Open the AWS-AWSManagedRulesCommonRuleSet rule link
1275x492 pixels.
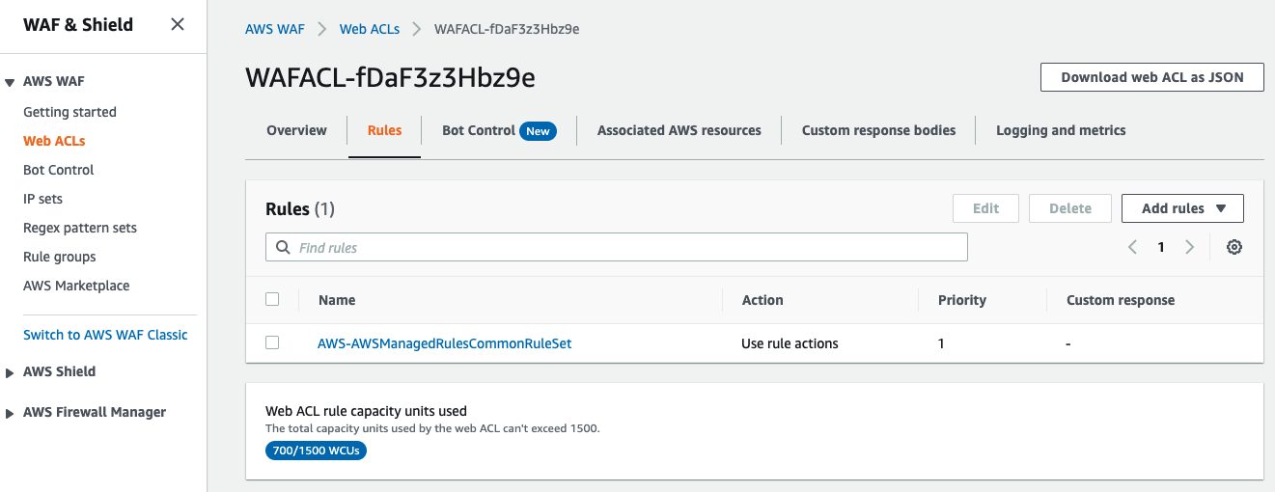tap(444, 343)
